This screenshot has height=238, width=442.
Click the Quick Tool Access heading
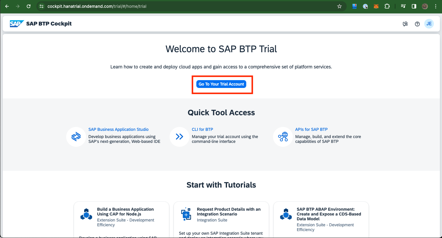(221, 113)
